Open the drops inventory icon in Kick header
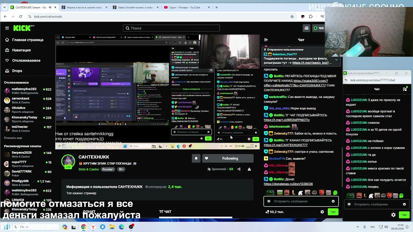The height and width of the screenshot is (232, 413). coord(307,28)
